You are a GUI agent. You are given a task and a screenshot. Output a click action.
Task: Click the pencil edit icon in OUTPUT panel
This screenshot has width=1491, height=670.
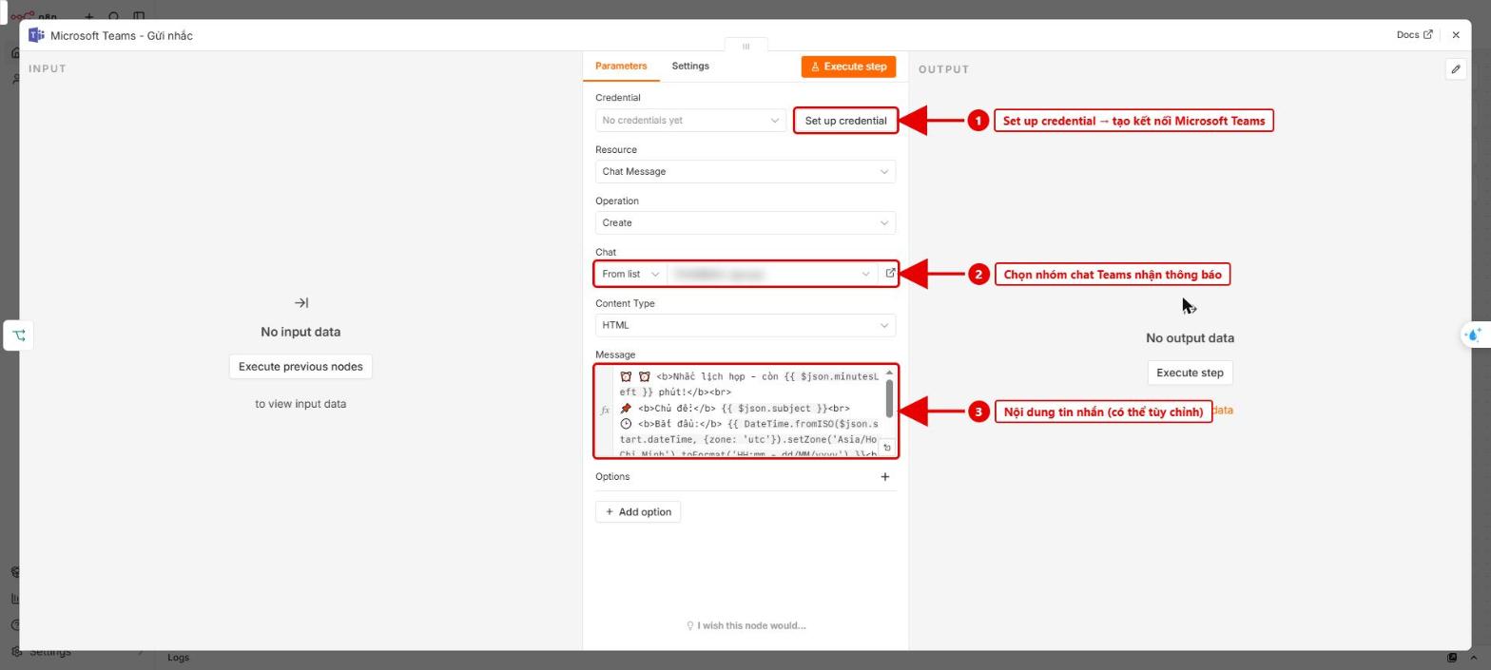point(1455,69)
